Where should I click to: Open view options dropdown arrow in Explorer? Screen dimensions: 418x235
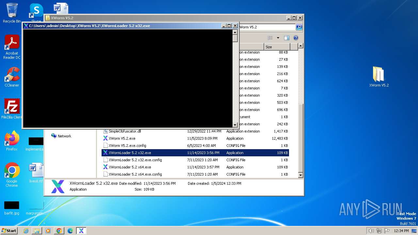(278, 38)
